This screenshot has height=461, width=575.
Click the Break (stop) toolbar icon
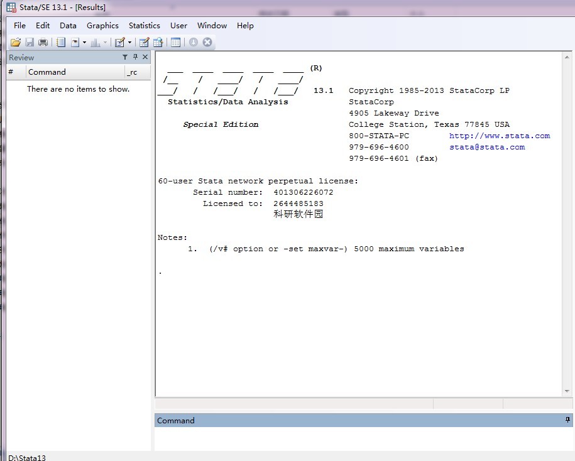point(207,42)
